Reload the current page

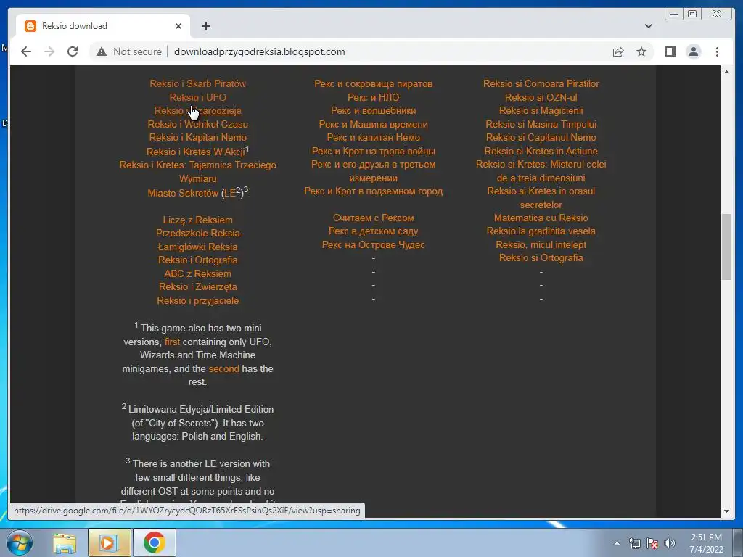[73, 51]
